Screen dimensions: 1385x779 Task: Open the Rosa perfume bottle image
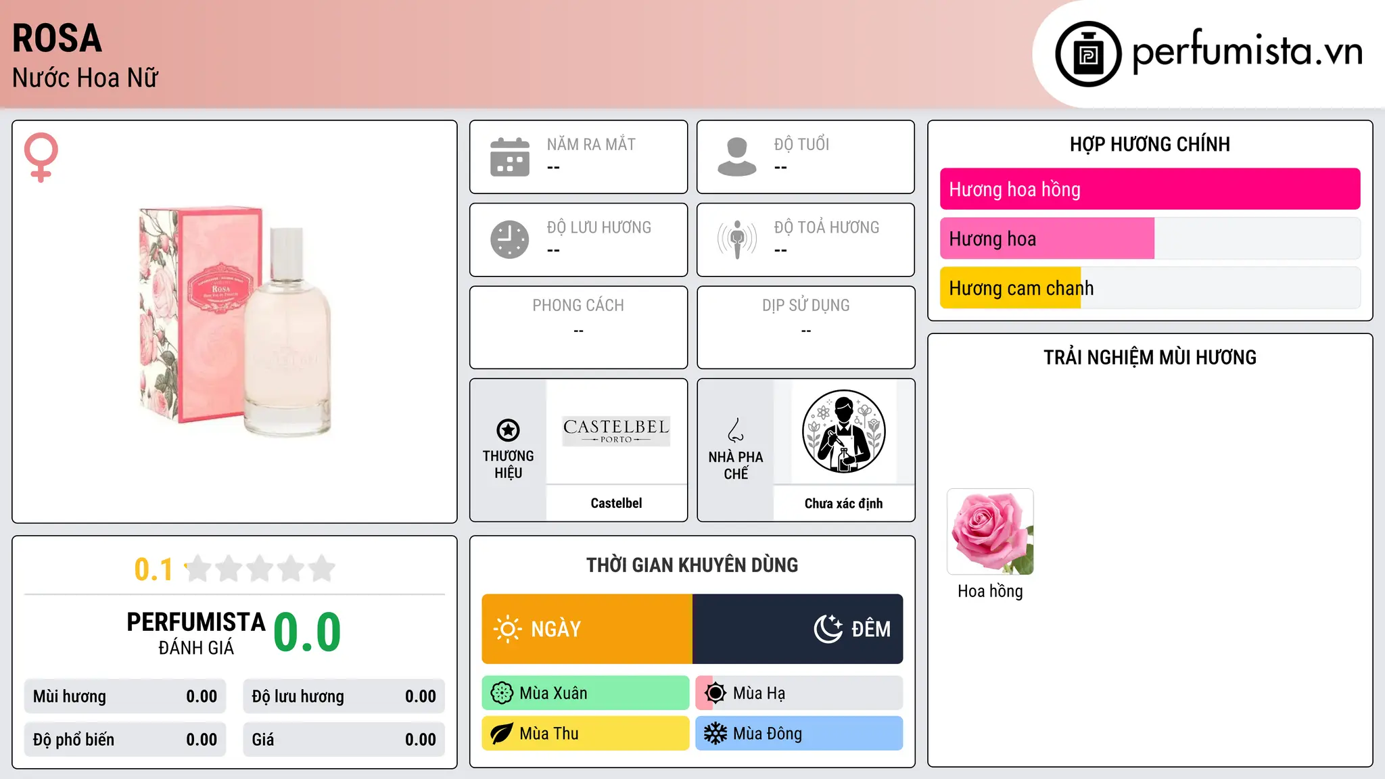(235, 322)
